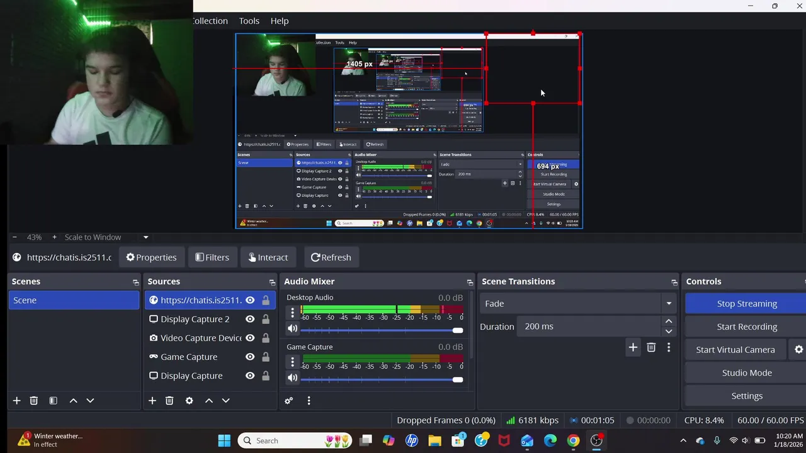Unlock the Display Capture 2 source
Viewport: 806px width, 453px height.
266,319
